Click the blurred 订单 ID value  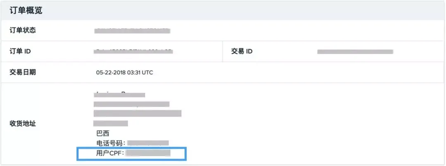tap(133, 52)
